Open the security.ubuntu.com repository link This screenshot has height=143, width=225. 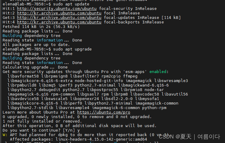point(57,9)
